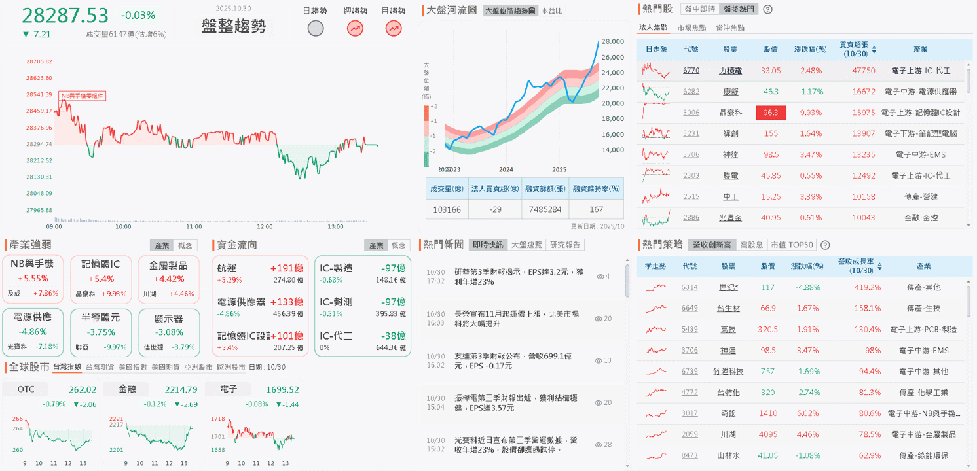Switch global markets to 歐洲股市
The image size is (977, 471).
tap(231, 367)
